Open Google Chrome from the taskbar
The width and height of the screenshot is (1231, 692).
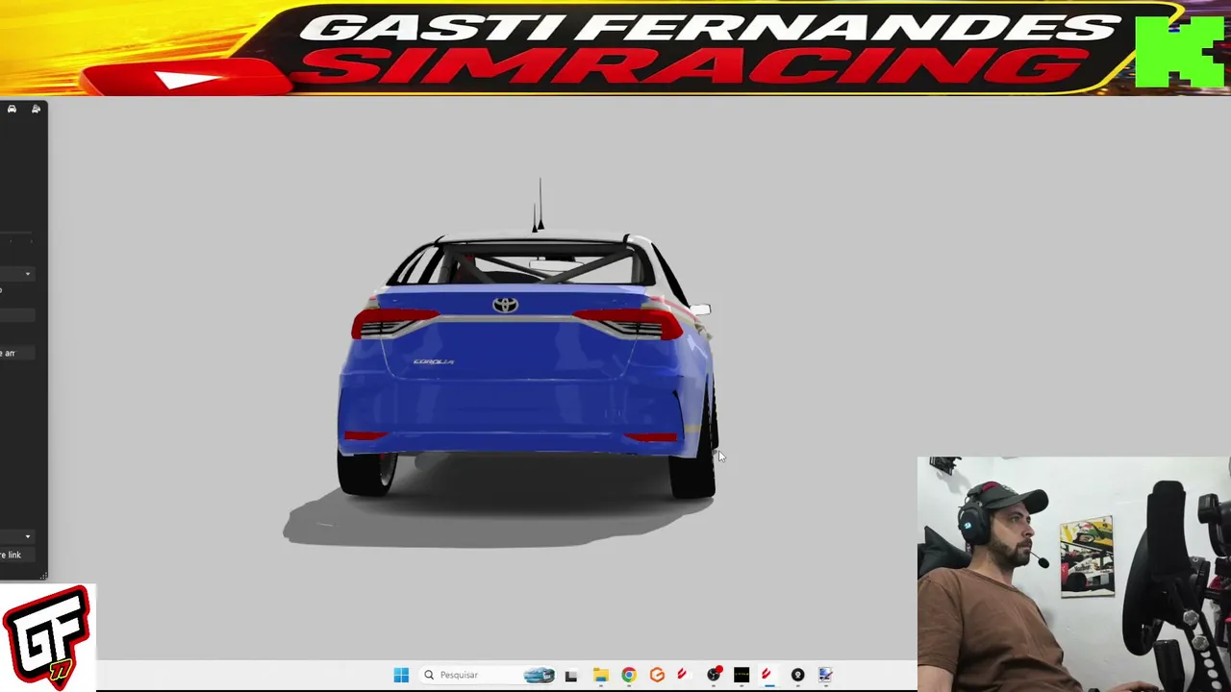pyautogui.click(x=628, y=675)
